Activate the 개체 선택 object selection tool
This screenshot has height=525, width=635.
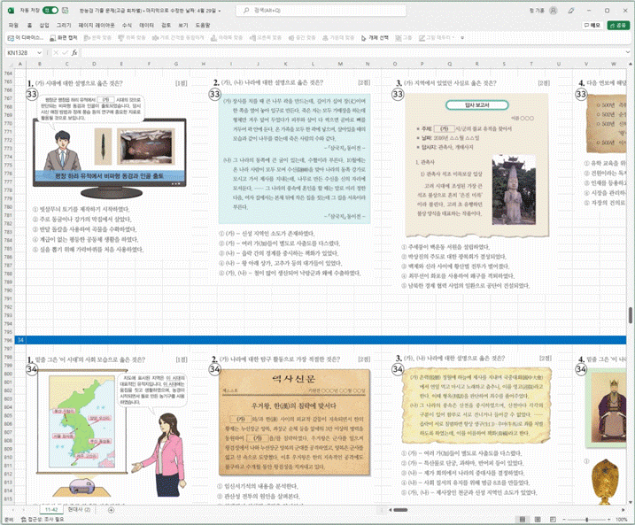tap(375, 38)
